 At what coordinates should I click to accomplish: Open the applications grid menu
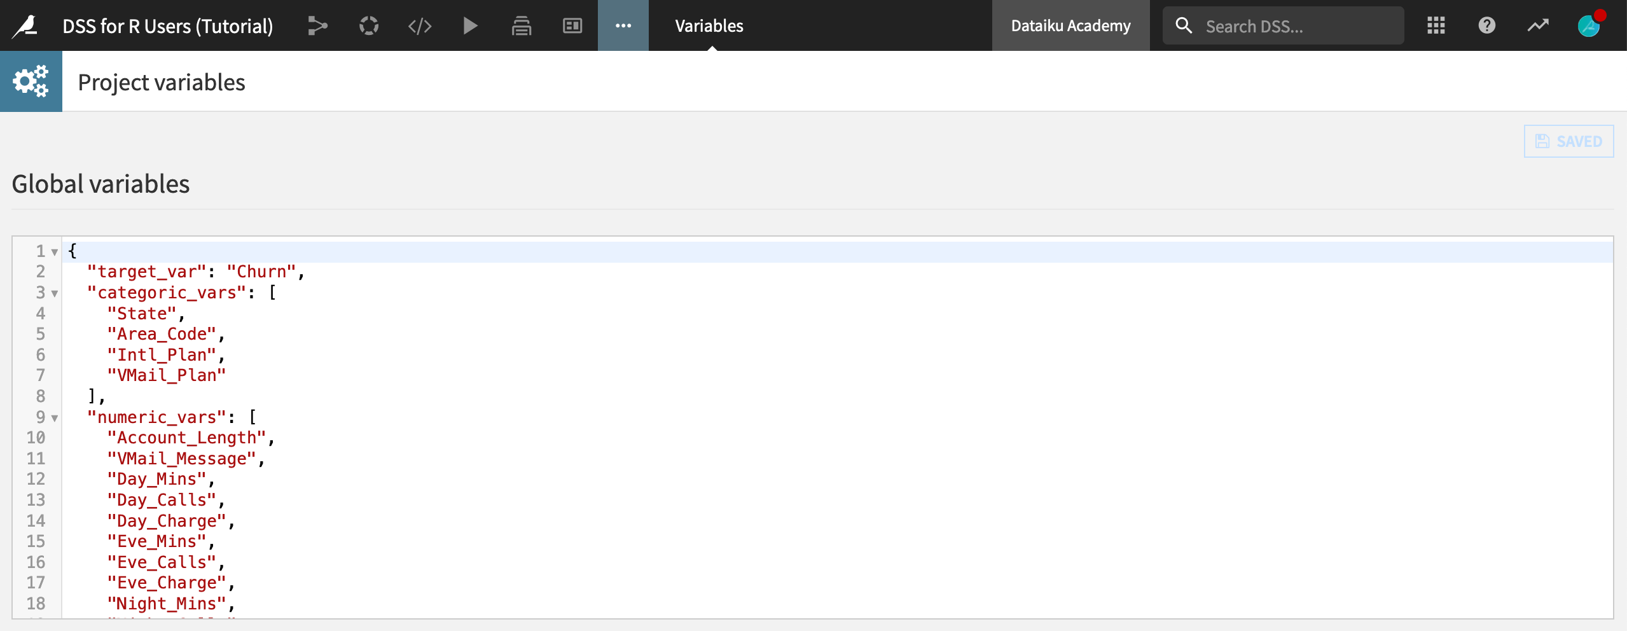(1436, 25)
